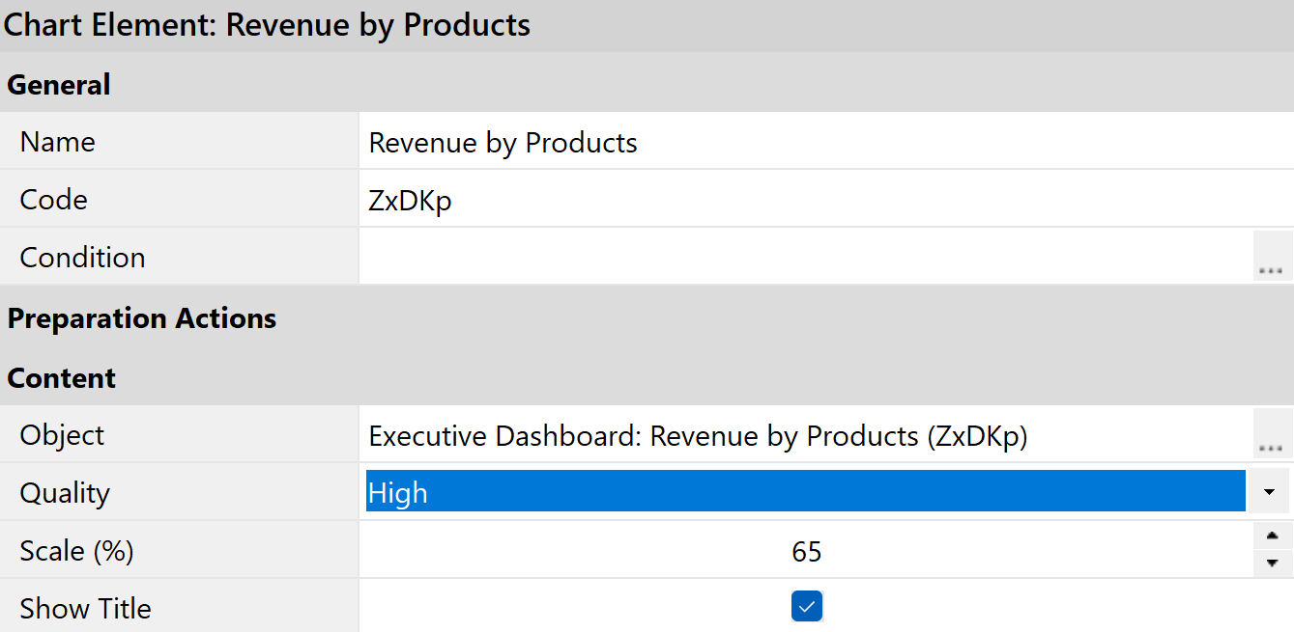Expand the Preparation Actions section

(142, 318)
